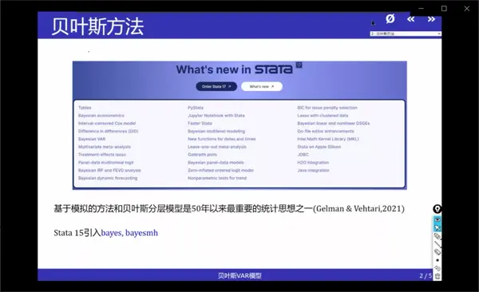Select the eraser annotation tool
Image resolution: width=479 pixels, height=292 pixels.
(x=437, y=251)
